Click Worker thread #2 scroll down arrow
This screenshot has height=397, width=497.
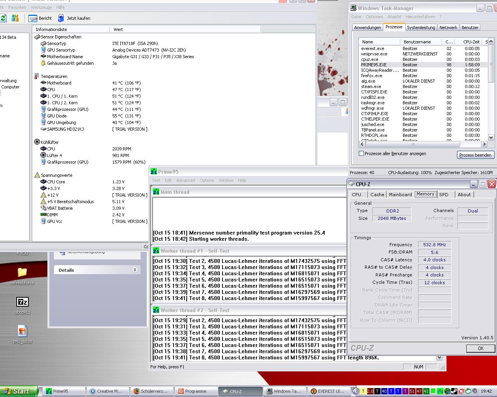point(439,358)
